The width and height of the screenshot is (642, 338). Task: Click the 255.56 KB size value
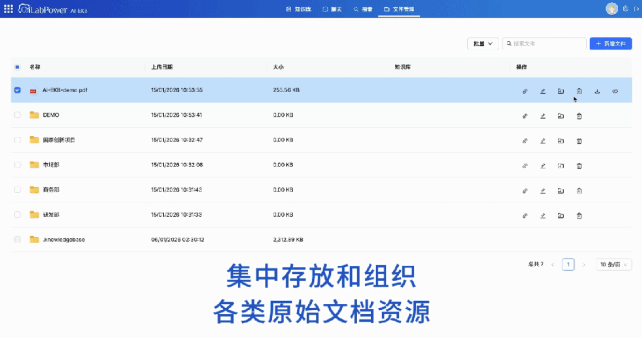(286, 90)
